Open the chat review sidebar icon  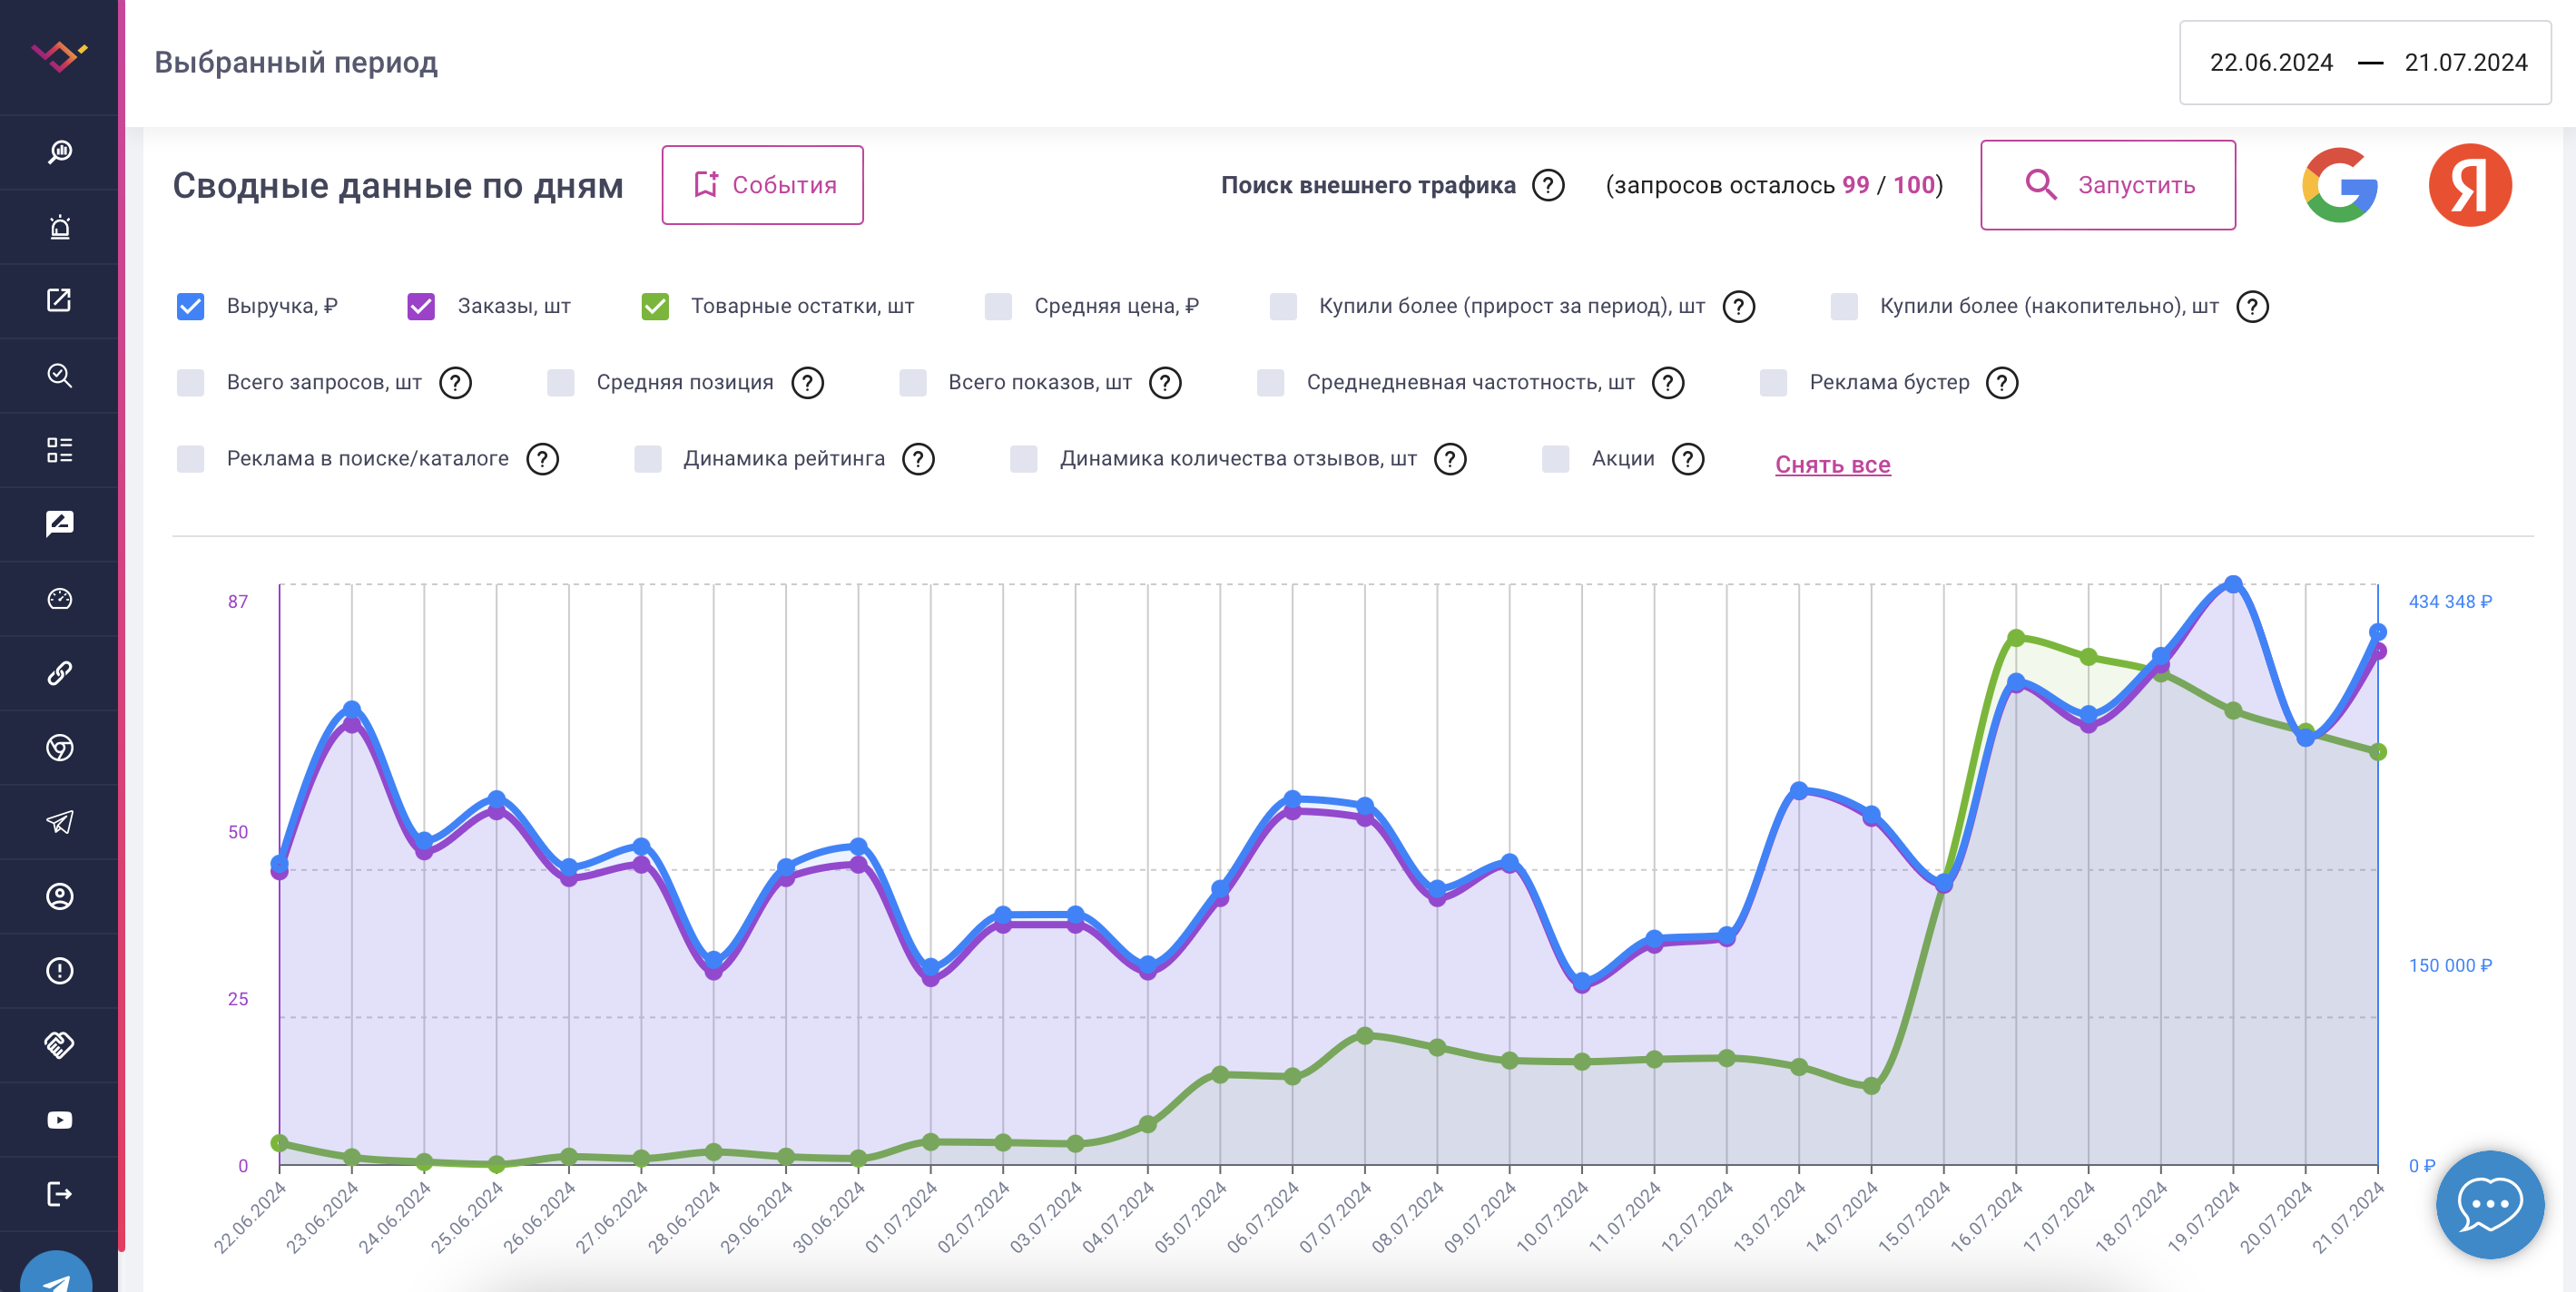tap(59, 524)
